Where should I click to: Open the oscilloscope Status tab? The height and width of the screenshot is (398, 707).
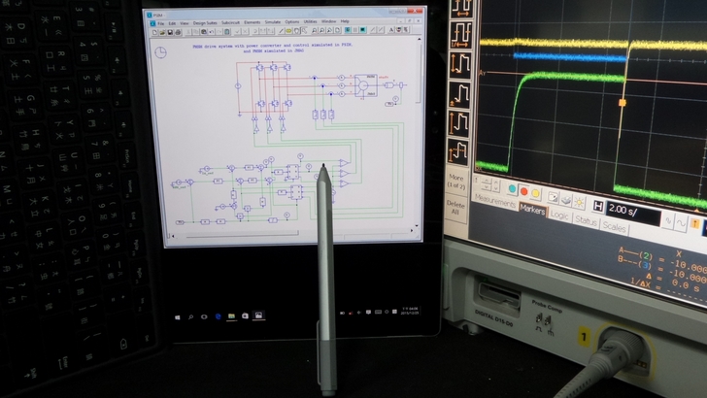click(586, 221)
